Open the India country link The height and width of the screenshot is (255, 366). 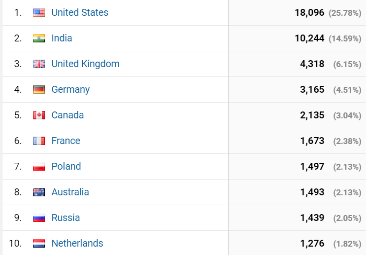point(62,38)
